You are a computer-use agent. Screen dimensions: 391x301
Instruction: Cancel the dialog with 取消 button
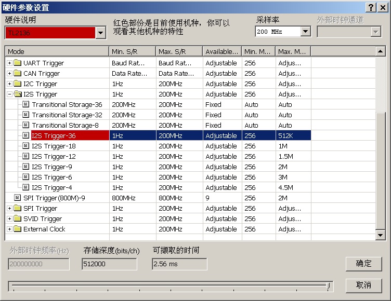363,285
